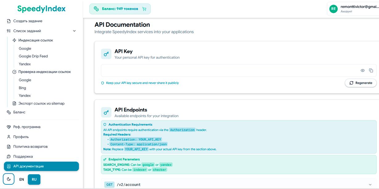Click the empty API key field
The height and width of the screenshot is (189, 379).
point(216,70)
